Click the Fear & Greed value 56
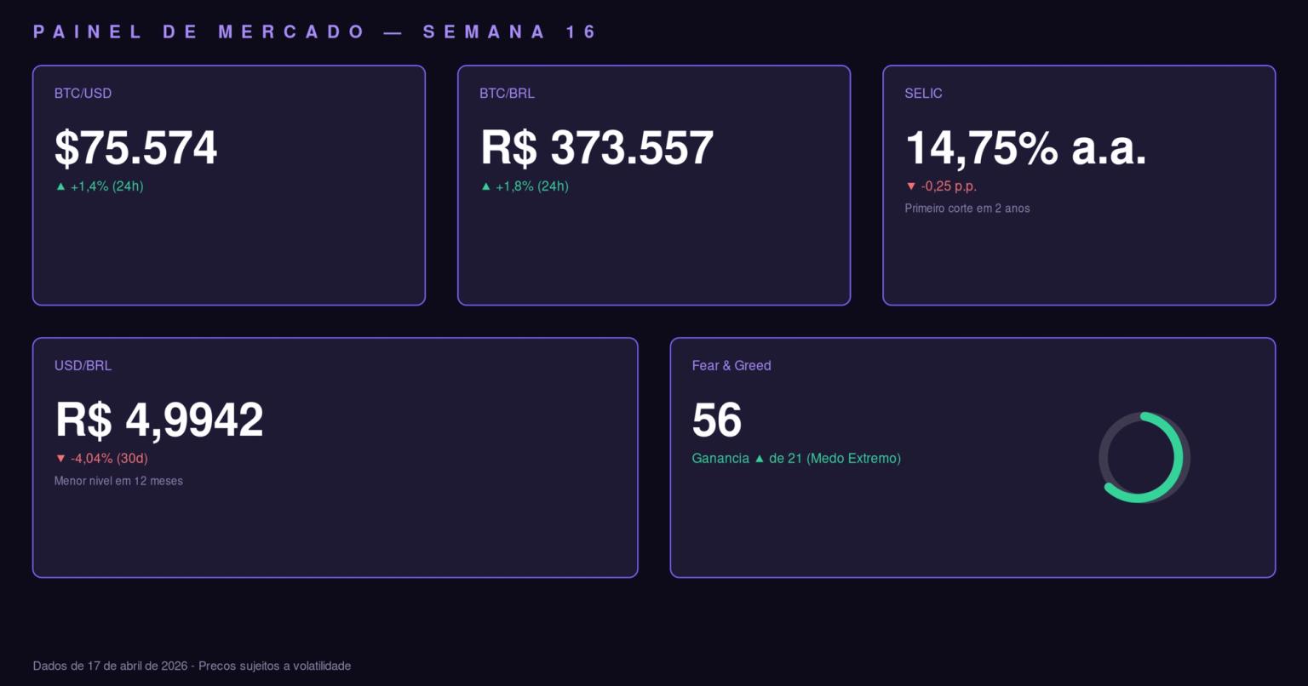Screen dimensions: 1308x686 click(717, 420)
